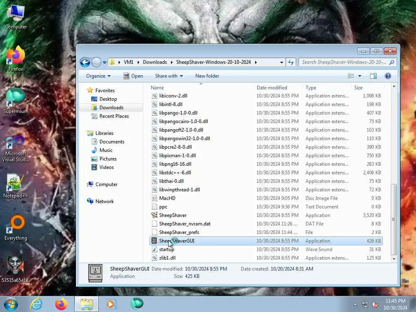Click the file list scrollbar down arrow
Viewport: 416px width, 312px height.
[x=394, y=258]
